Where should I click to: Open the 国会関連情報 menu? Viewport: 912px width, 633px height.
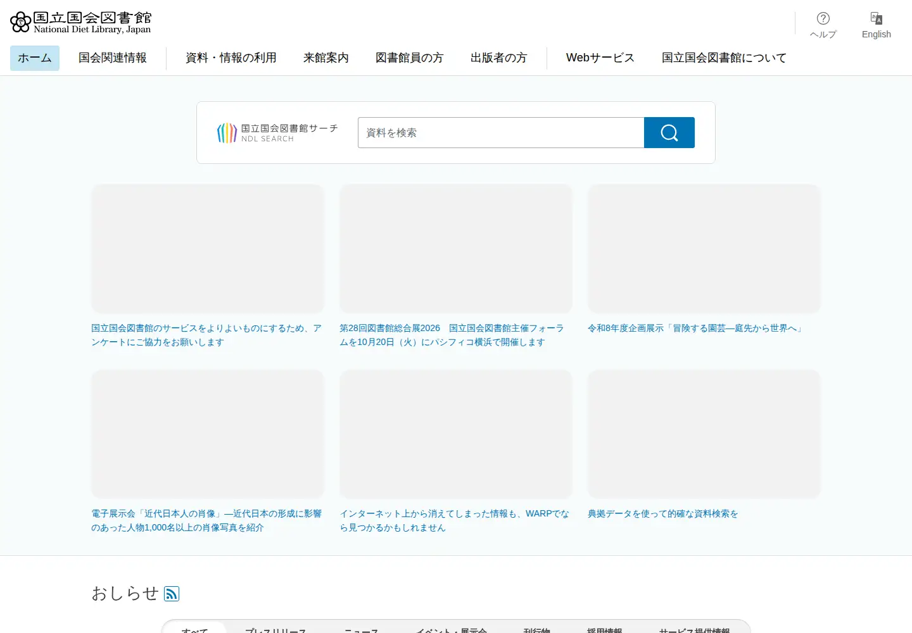click(113, 58)
